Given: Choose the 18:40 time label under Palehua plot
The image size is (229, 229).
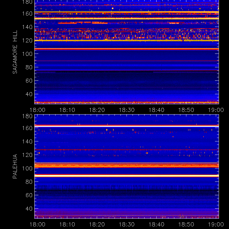Looking at the screenshot, I should 156,224.
